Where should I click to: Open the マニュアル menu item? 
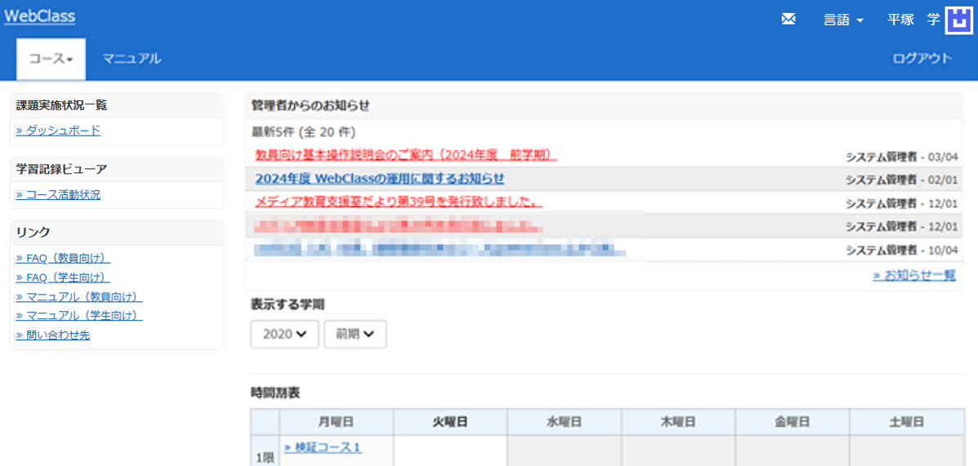click(x=132, y=59)
